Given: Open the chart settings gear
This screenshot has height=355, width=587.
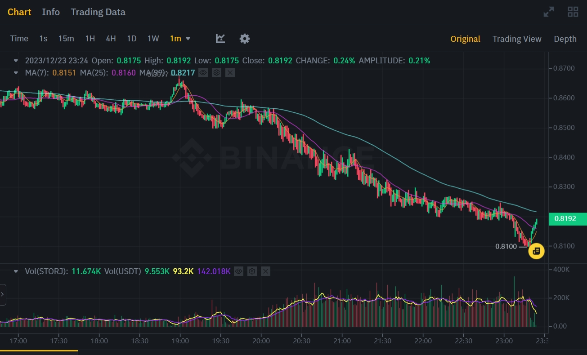Looking at the screenshot, I should [244, 39].
